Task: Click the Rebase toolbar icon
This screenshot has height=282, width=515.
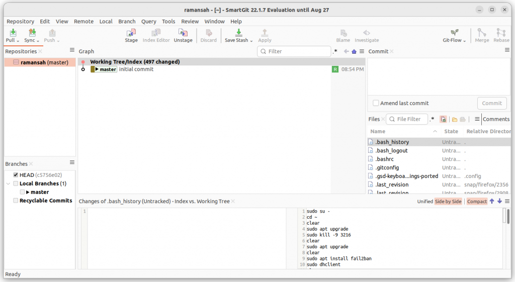Action: (501, 33)
